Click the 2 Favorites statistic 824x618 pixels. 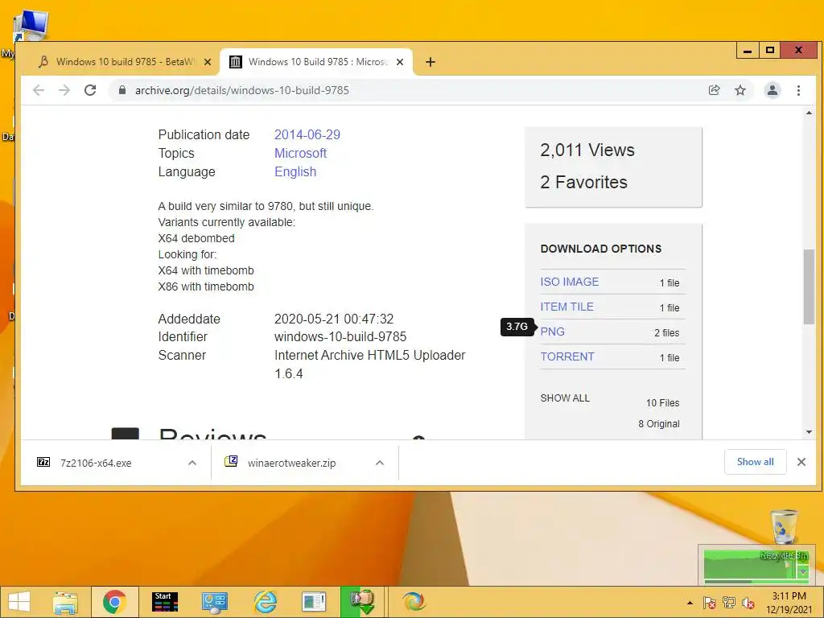(x=583, y=183)
